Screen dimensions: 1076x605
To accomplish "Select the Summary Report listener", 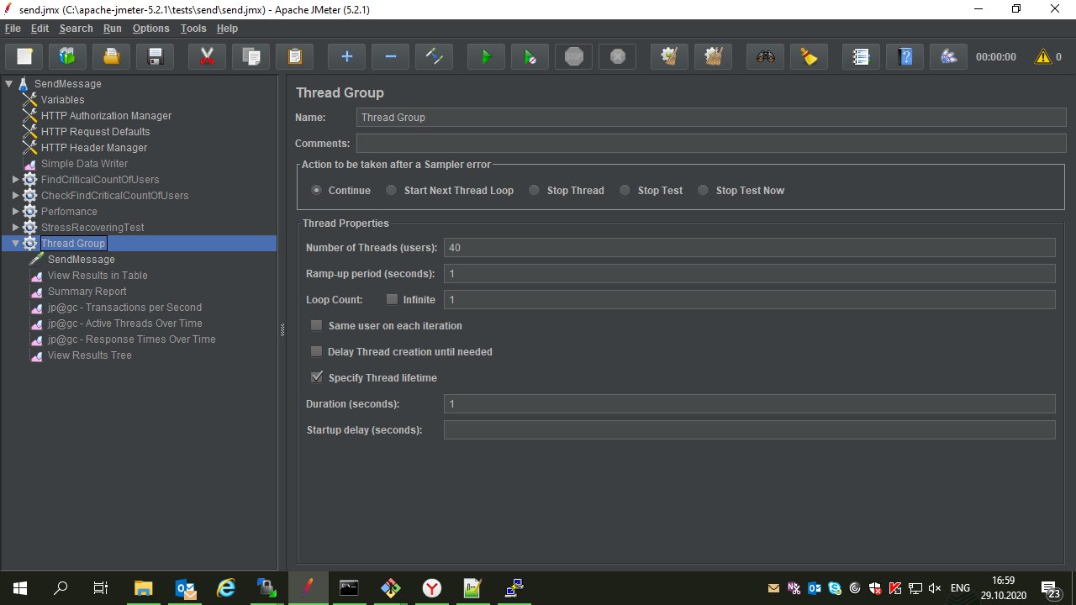I will [87, 292].
